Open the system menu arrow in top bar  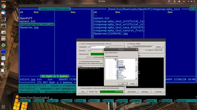pos(194,1)
